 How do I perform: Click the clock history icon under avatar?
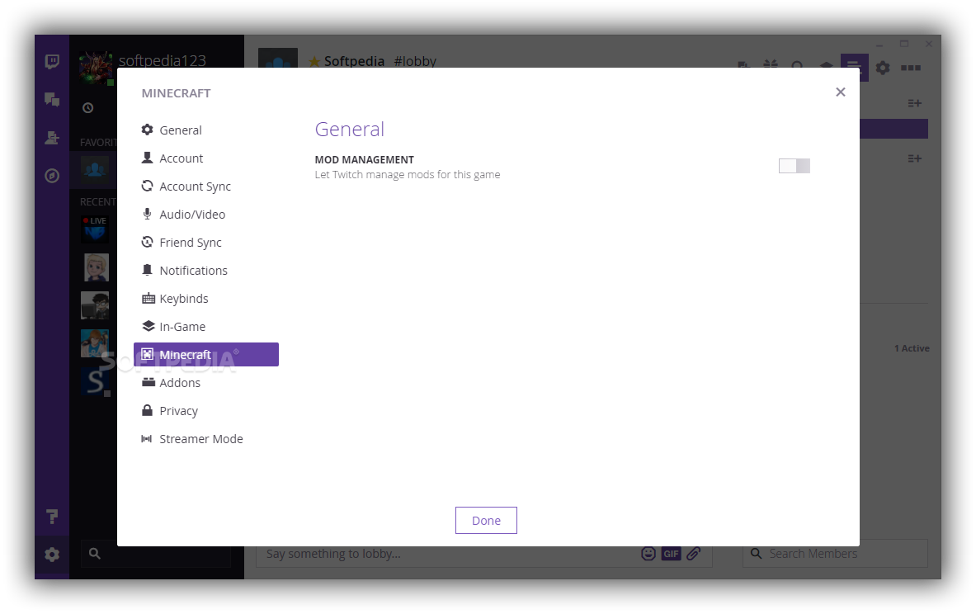(x=87, y=108)
